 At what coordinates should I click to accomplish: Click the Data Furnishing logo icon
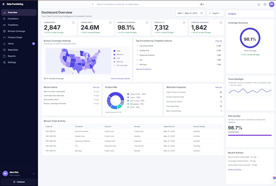point(3,4)
